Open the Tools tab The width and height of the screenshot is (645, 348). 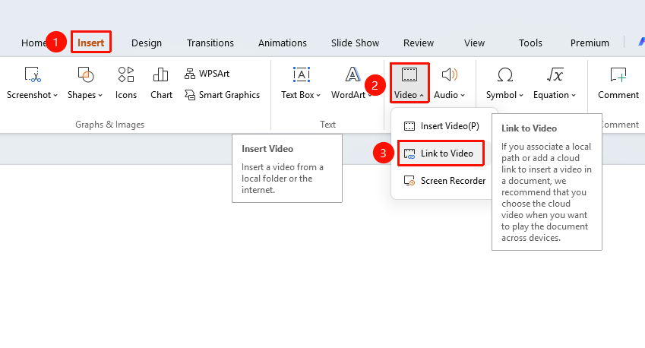point(530,43)
